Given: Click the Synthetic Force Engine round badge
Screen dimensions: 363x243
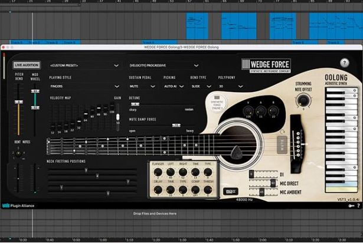Looking at the screenshot, I should point(217,103).
